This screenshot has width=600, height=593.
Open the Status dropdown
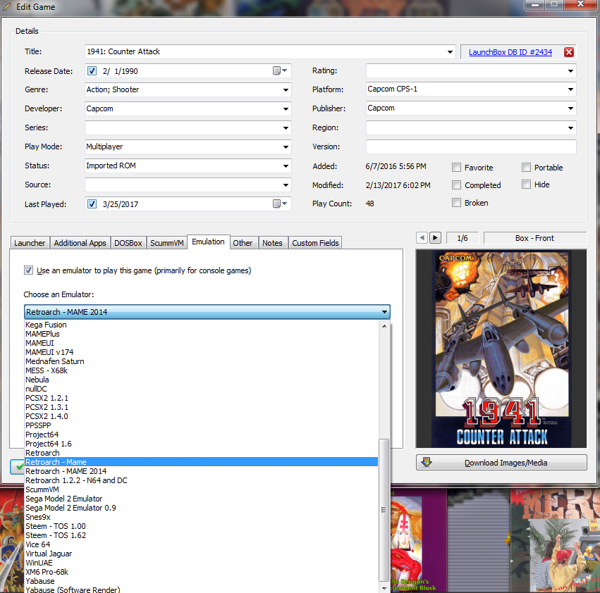pyautogui.click(x=286, y=166)
